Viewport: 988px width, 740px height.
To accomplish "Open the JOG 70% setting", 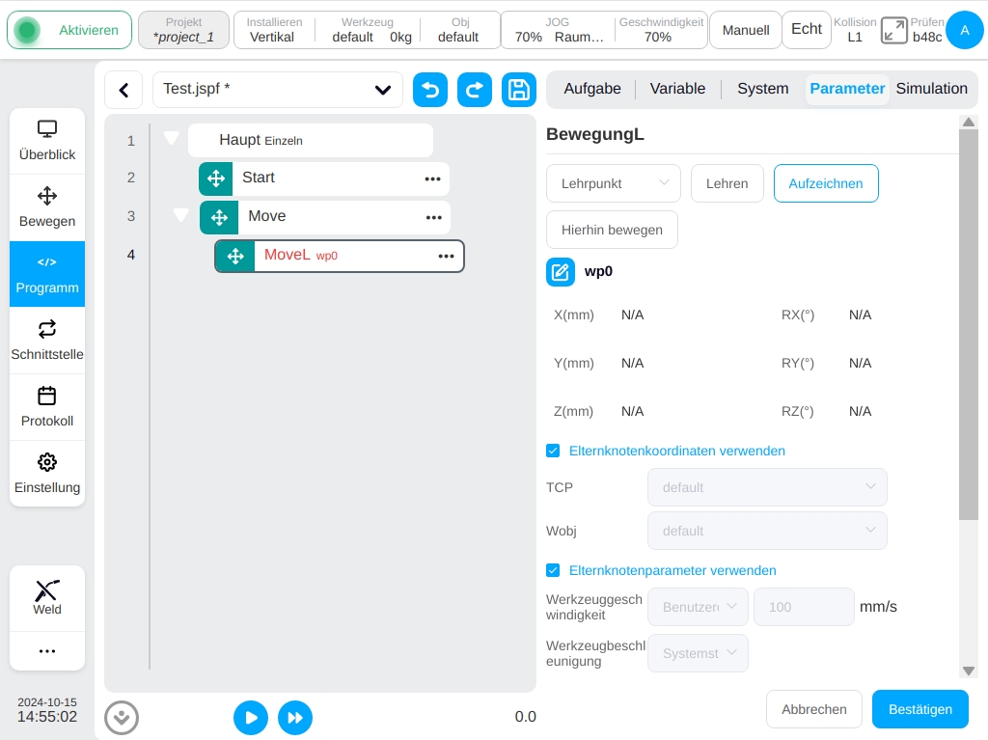I will (x=558, y=30).
